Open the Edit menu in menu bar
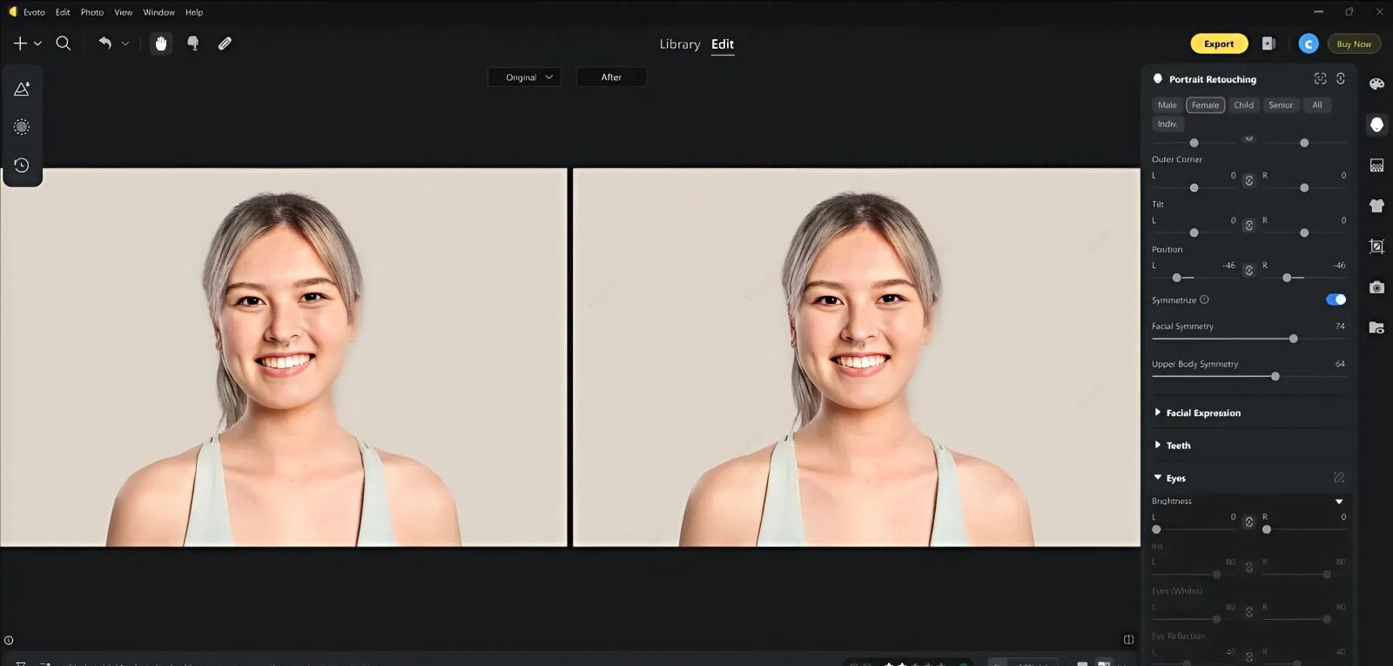Image resolution: width=1393 pixels, height=666 pixels. coord(63,12)
